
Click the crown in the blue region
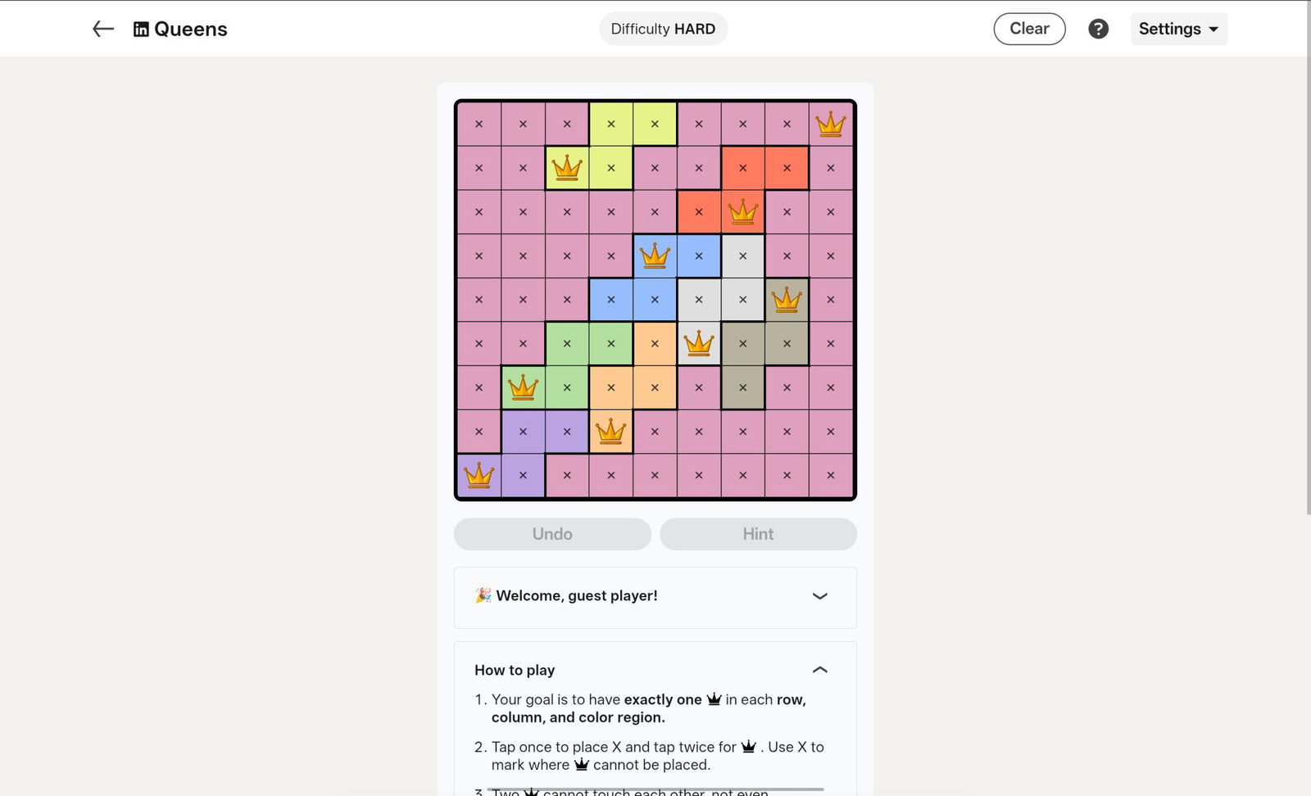point(655,256)
